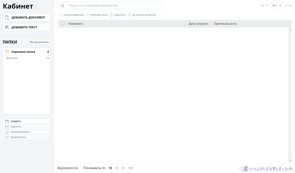The height and width of the screenshot is (173, 295).
Task: Click the Переместить toolbar button above the table
Action: coord(97,15)
